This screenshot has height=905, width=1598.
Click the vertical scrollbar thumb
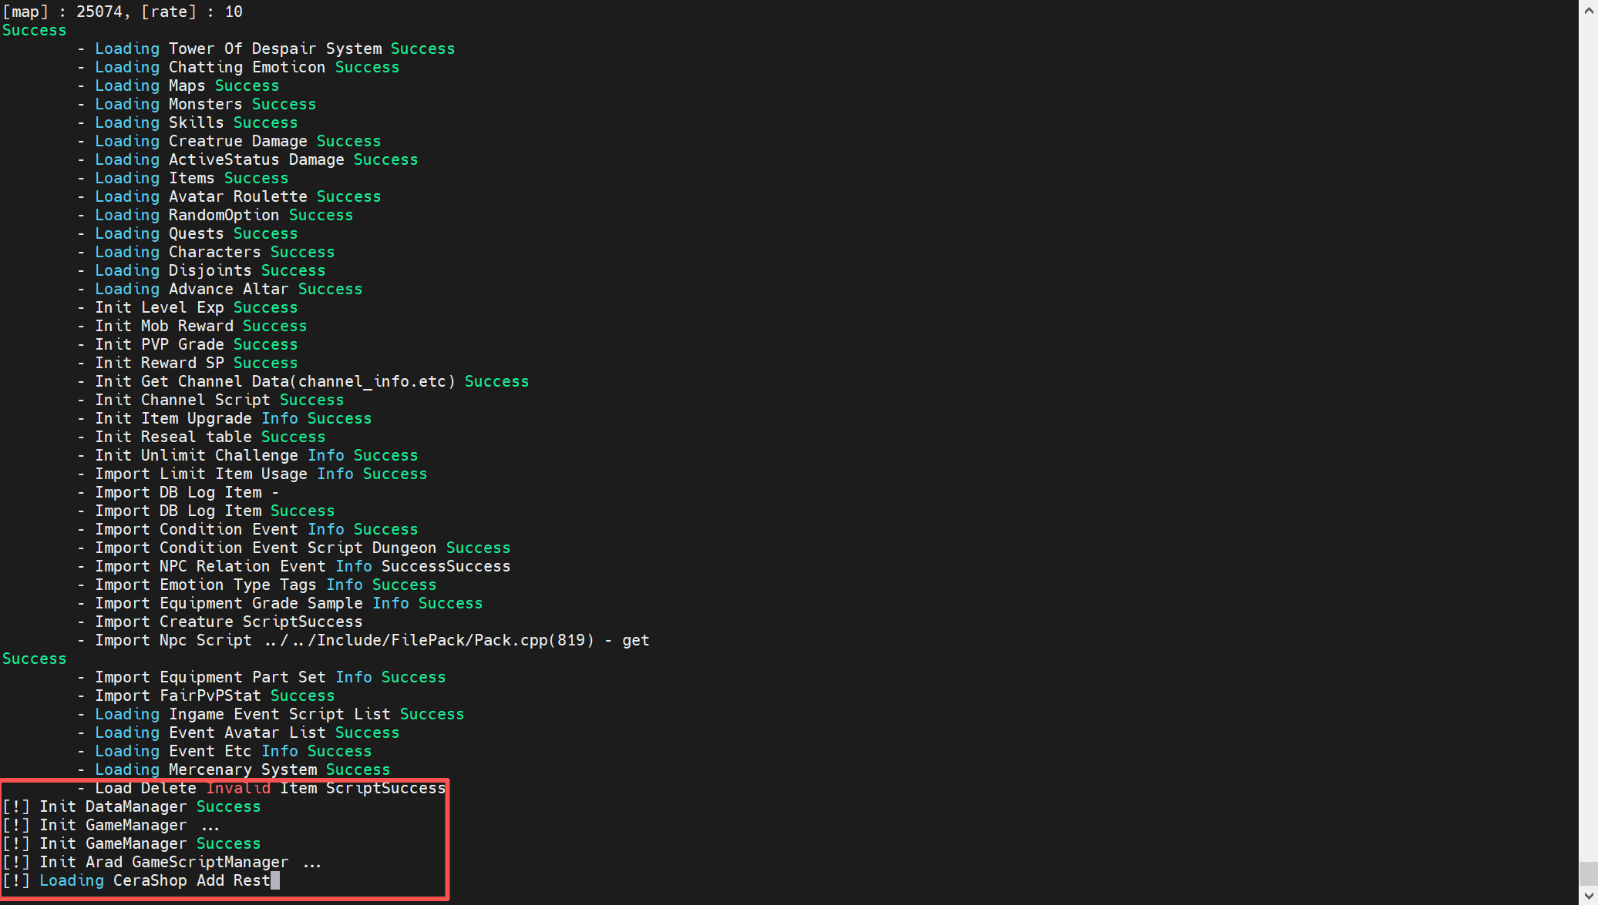(1588, 873)
